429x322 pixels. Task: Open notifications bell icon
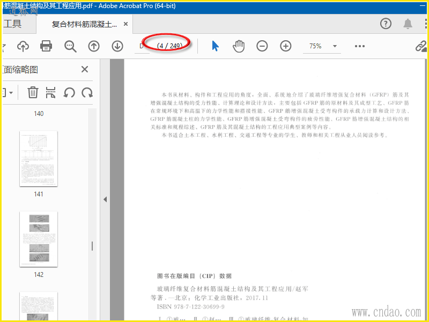[x=408, y=24]
